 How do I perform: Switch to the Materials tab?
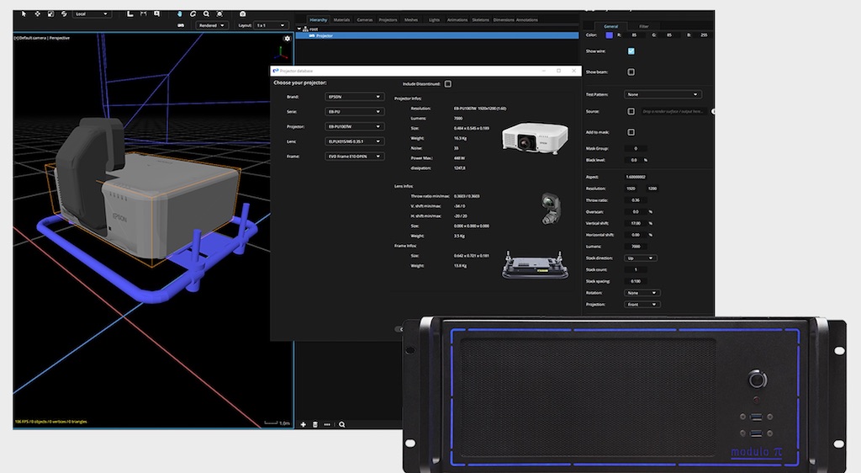point(342,19)
